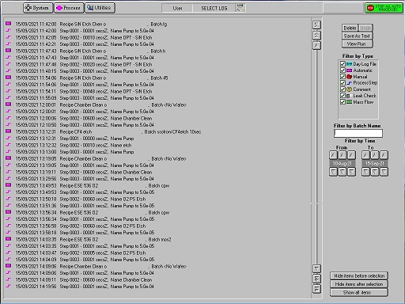
Task: Click the automatic icon of the 11:47:43 Recipe row
Action: point(9,51)
